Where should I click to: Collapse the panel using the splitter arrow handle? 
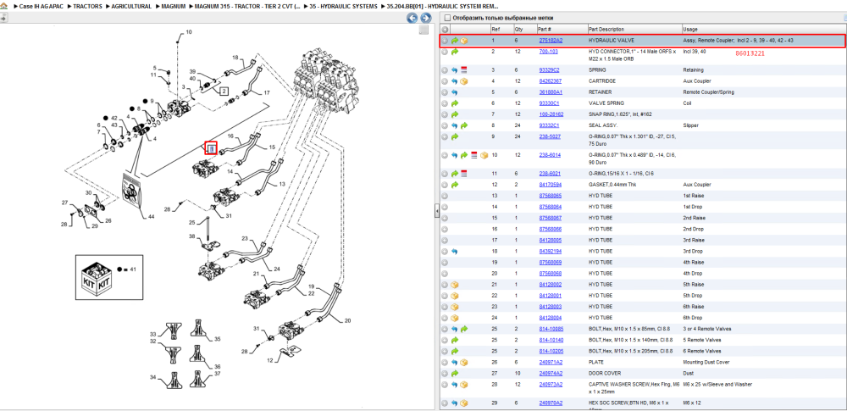click(x=436, y=213)
